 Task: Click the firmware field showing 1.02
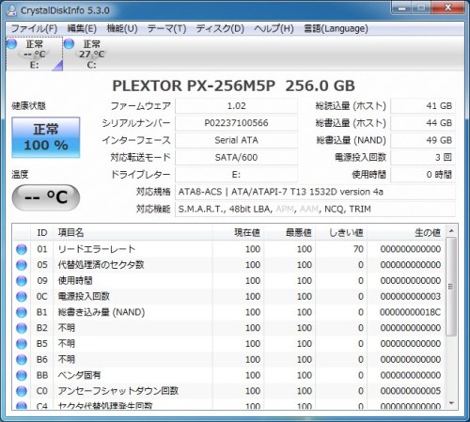pos(236,106)
